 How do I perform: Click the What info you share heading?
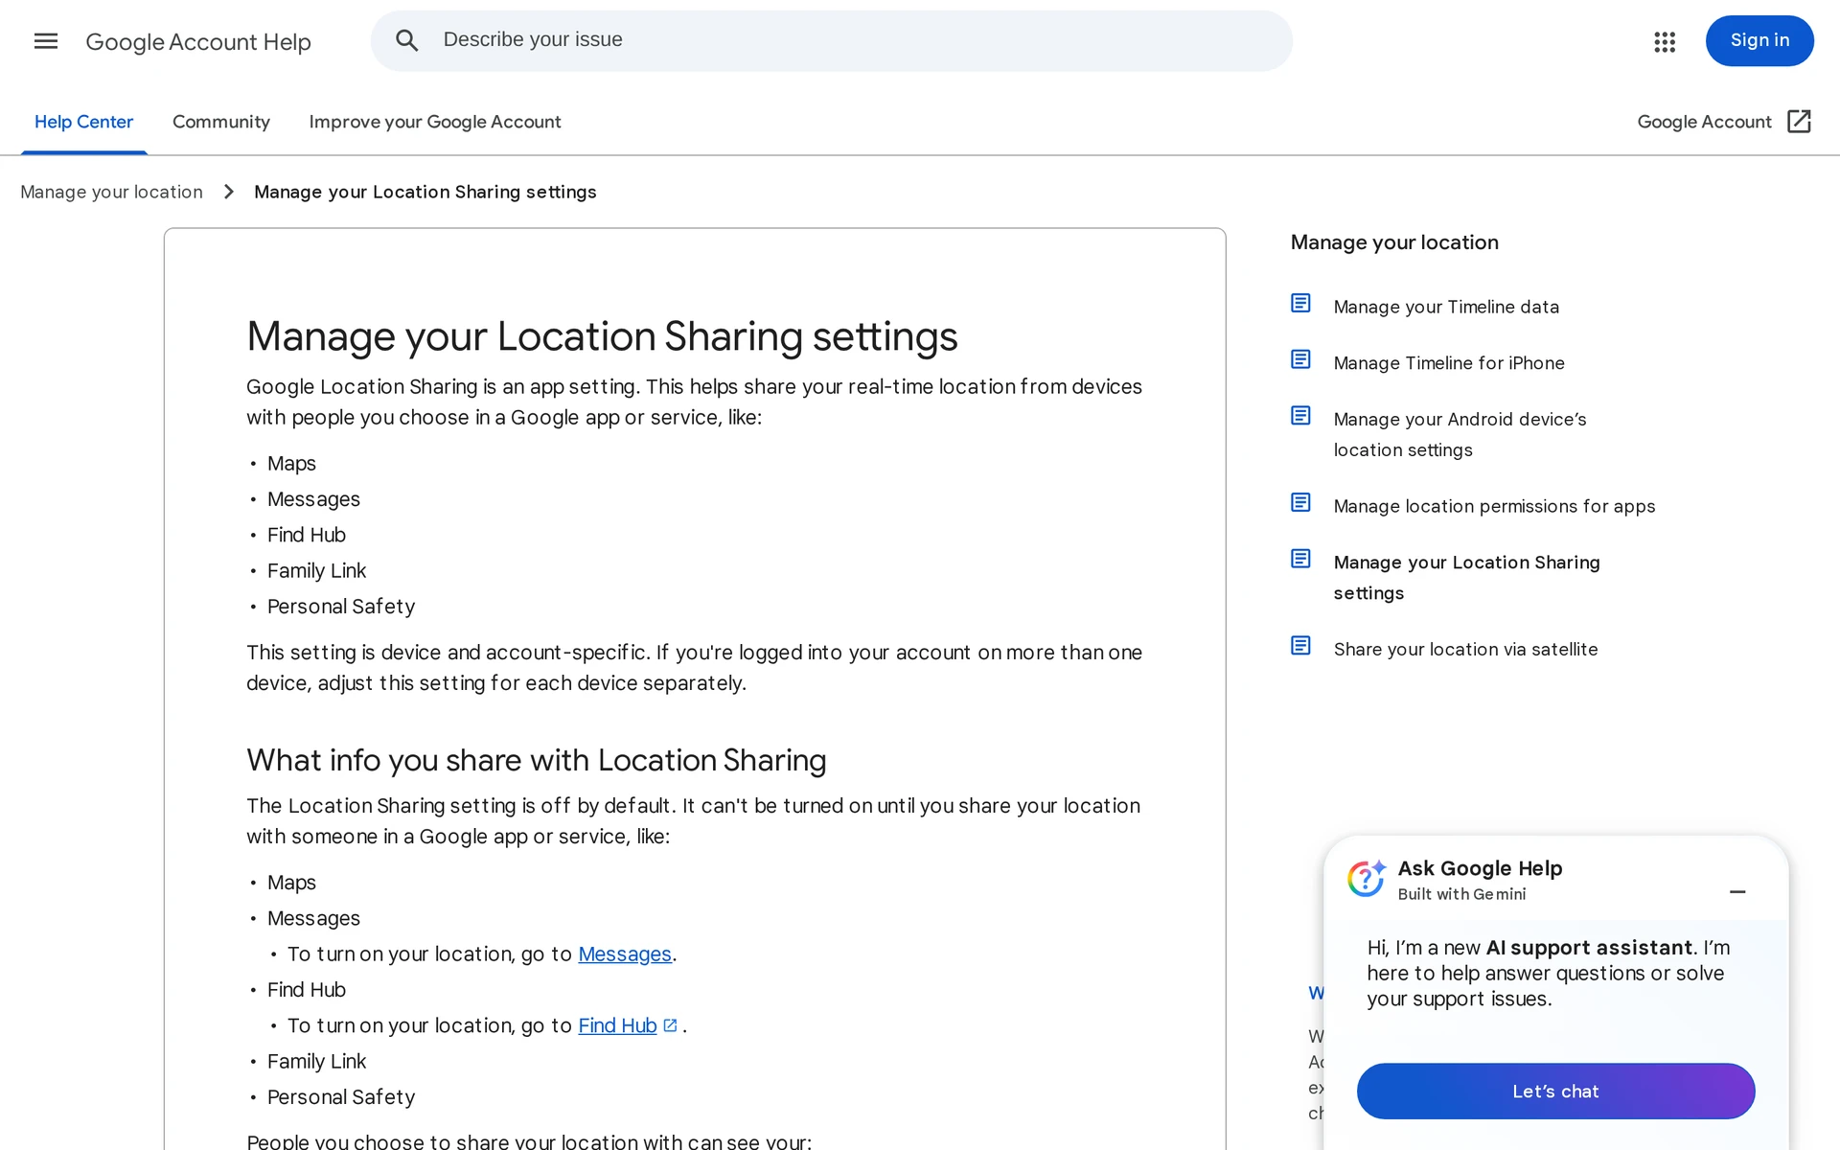click(536, 760)
